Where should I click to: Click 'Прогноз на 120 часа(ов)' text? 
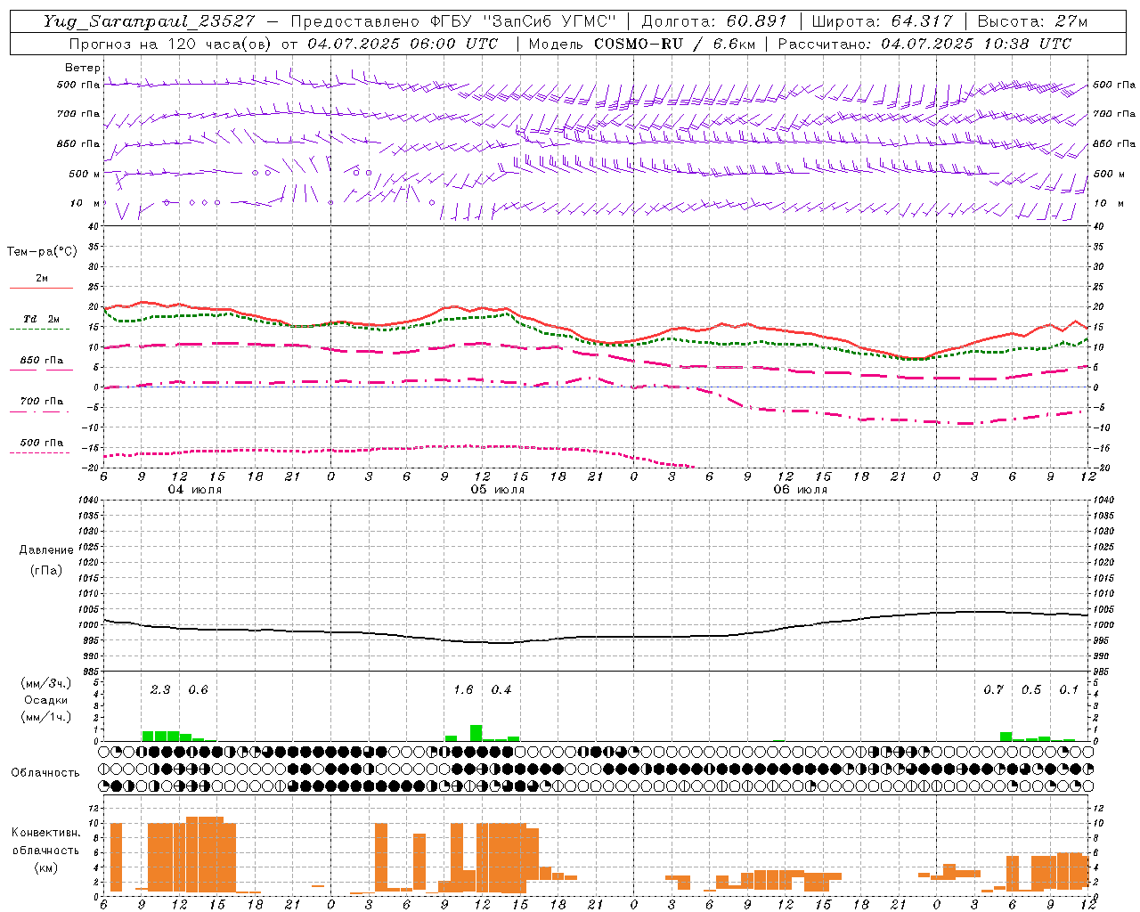169,44
